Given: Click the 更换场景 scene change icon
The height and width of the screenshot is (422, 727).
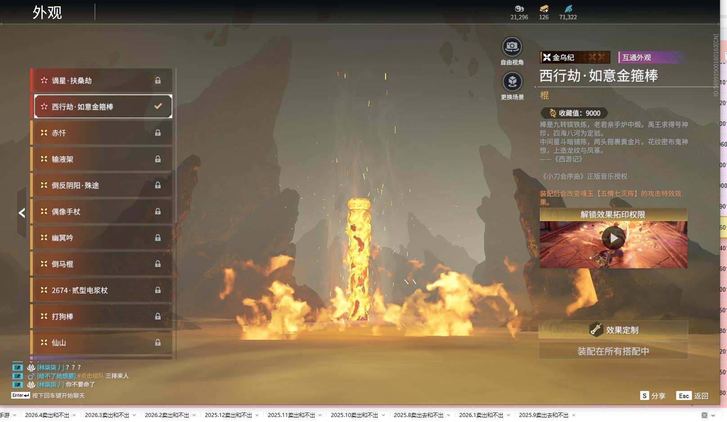Looking at the screenshot, I should pos(512,82).
